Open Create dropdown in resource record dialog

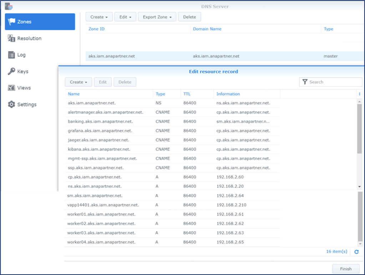[78, 82]
